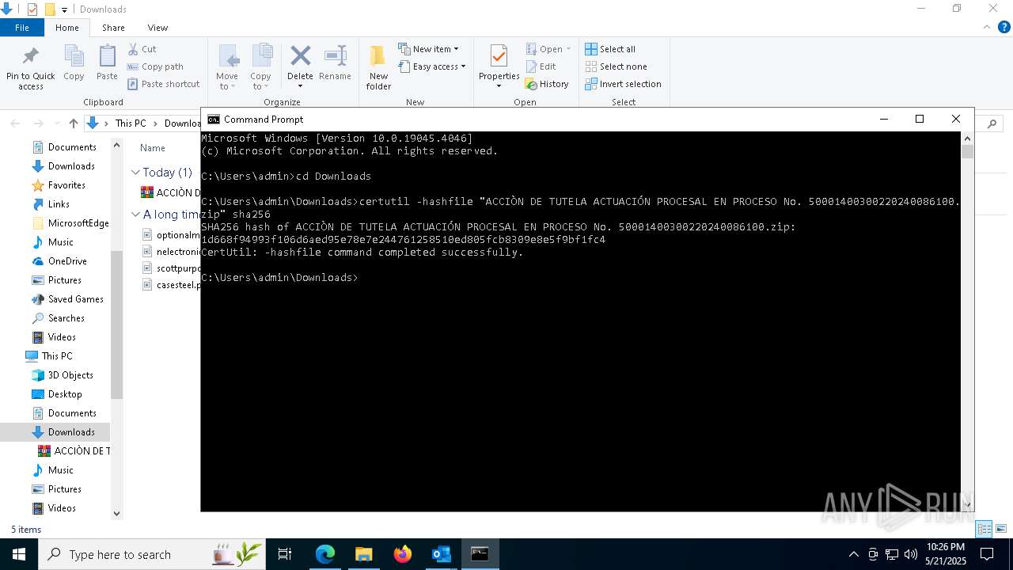Select OneDrive in navigation pane

coord(67,261)
